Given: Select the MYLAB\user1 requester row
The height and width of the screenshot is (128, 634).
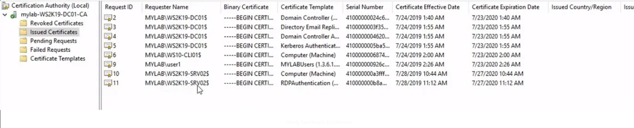Looking at the screenshot, I should 163,65.
